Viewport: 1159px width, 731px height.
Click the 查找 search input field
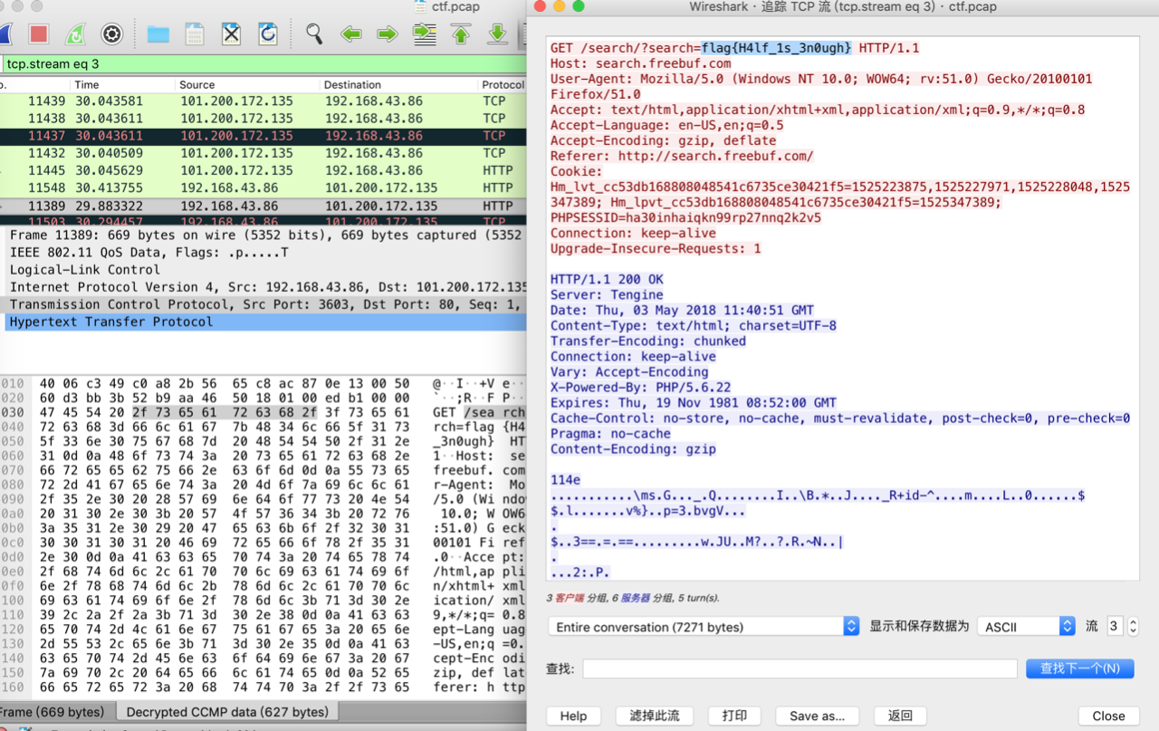point(800,668)
